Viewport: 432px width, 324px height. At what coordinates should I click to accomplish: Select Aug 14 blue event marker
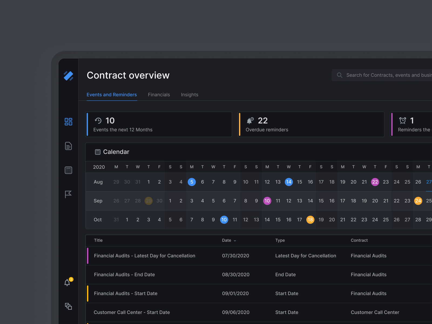[x=289, y=182]
